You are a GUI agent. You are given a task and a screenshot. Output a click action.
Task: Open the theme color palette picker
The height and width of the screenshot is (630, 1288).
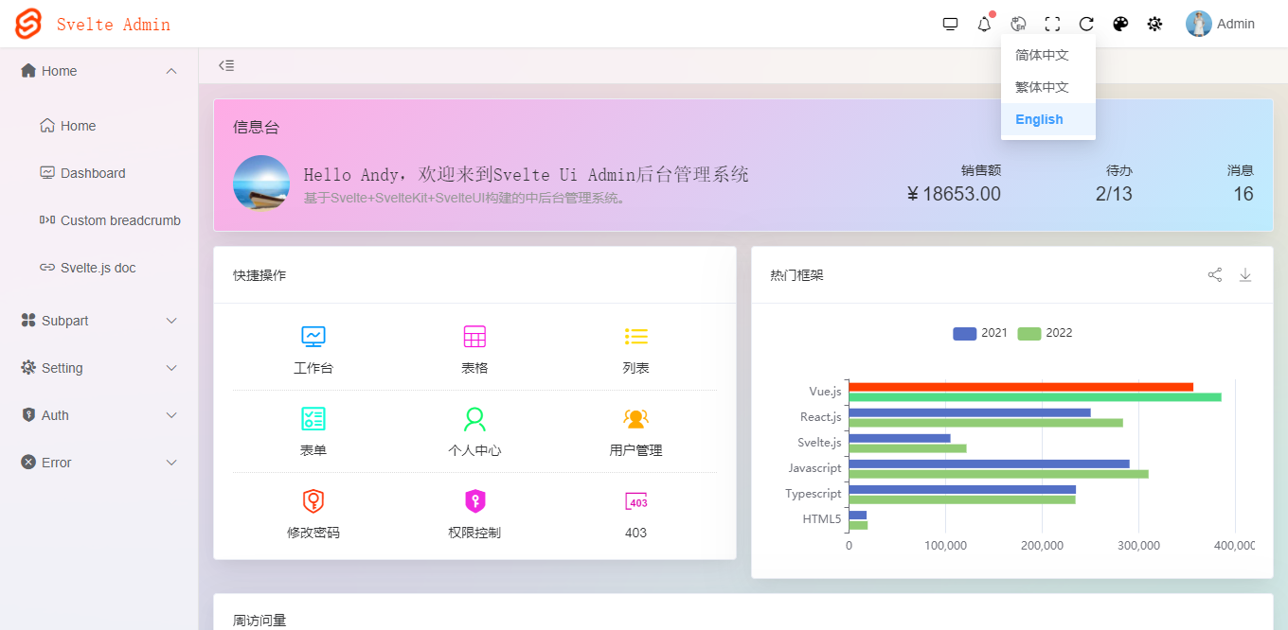tap(1120, 24)
